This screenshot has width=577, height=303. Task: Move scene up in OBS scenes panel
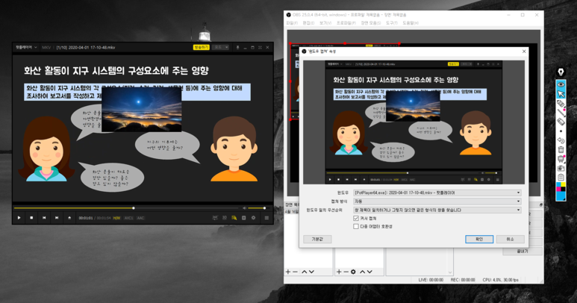coord(305,272)
